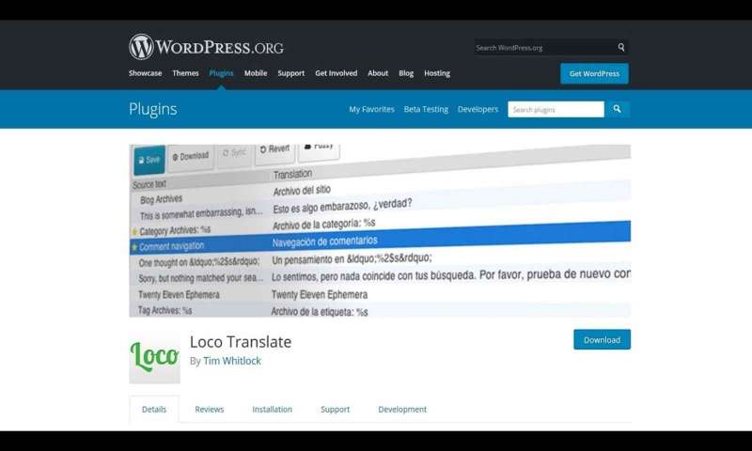Open the Showcase menu item

(146, 73)
